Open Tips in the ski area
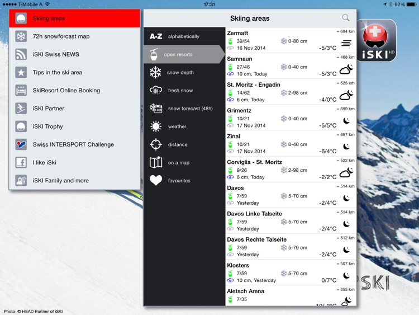This screenshot has width=419, height=315. coord(74,72)
